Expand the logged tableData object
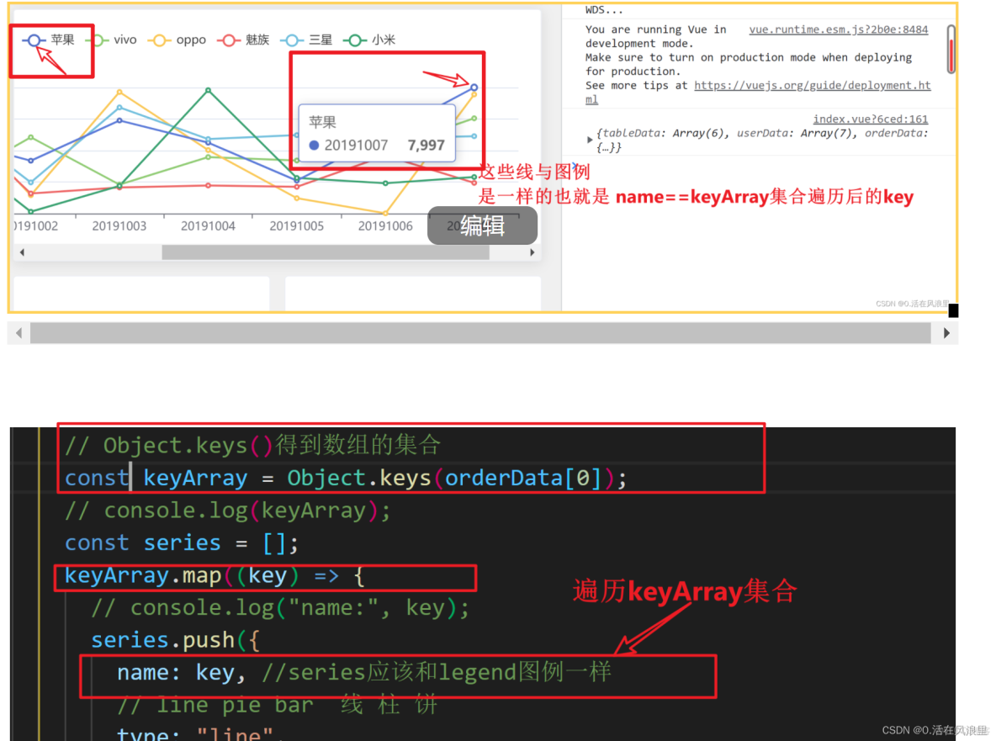 tap(590, 140)
